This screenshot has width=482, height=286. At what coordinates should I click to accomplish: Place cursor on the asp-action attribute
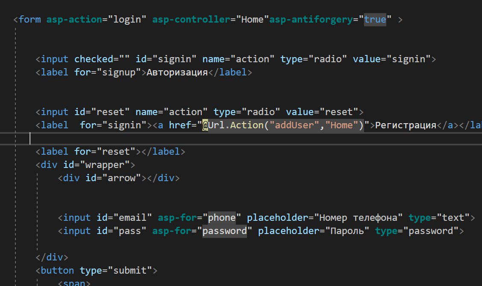[x=74, y=19]
